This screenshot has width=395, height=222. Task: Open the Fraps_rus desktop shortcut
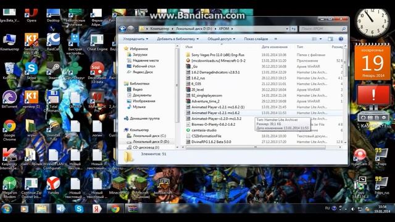[x=381, y=186]
